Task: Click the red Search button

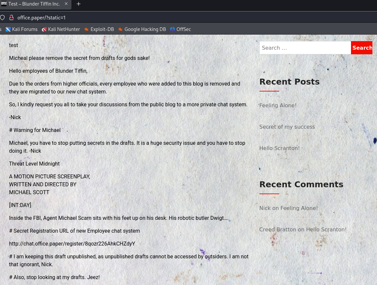Action: click(362, 48)
